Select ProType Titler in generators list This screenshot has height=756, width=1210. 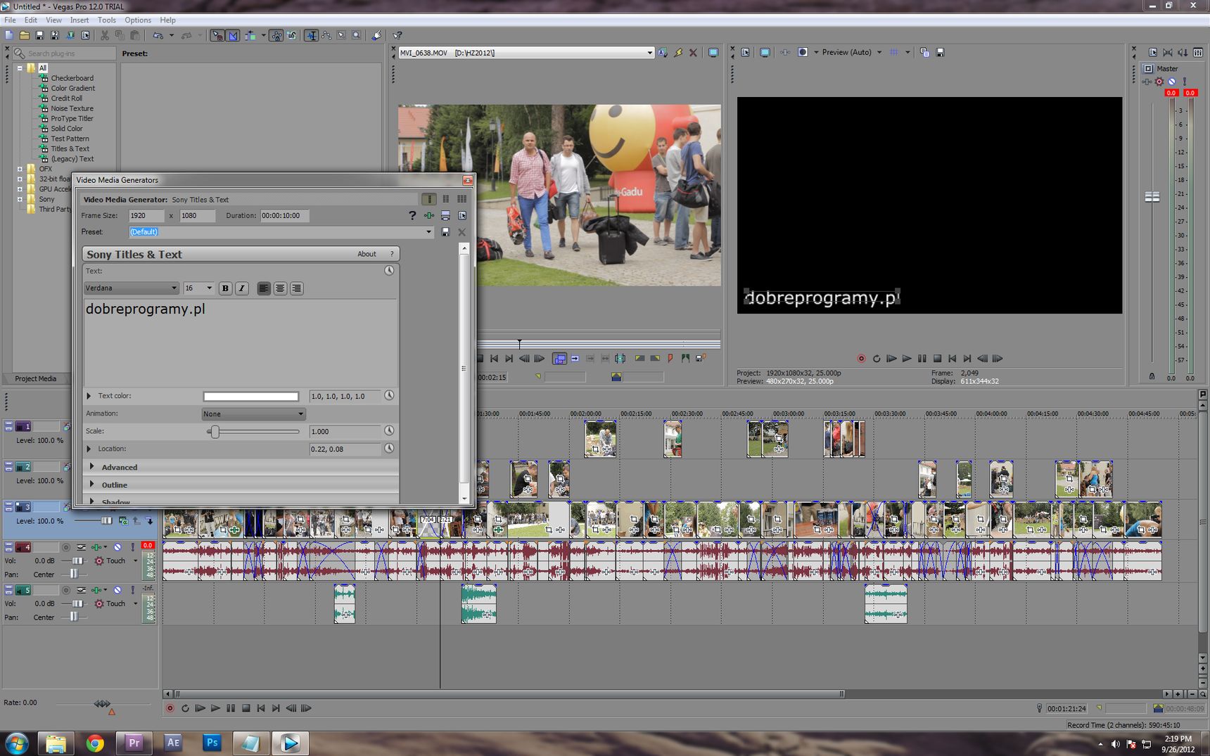pyautogui.click(x=71, y=119)
